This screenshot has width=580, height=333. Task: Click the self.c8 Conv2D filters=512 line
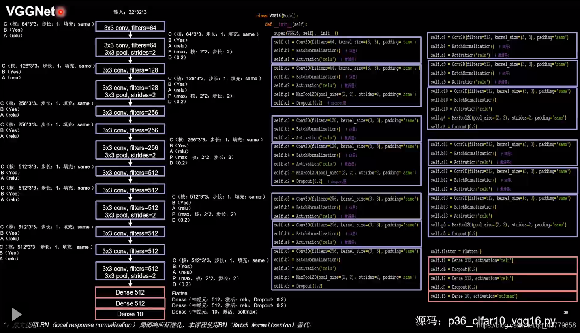click(x=500, y=38)
